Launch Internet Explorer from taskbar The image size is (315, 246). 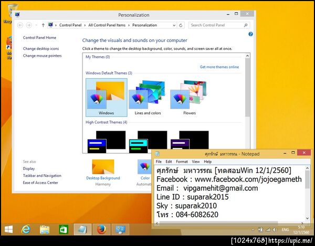coord(26,229)
